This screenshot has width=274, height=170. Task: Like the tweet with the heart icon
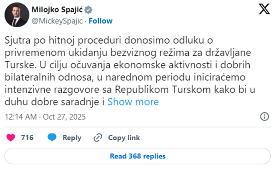tap(11, 138)
